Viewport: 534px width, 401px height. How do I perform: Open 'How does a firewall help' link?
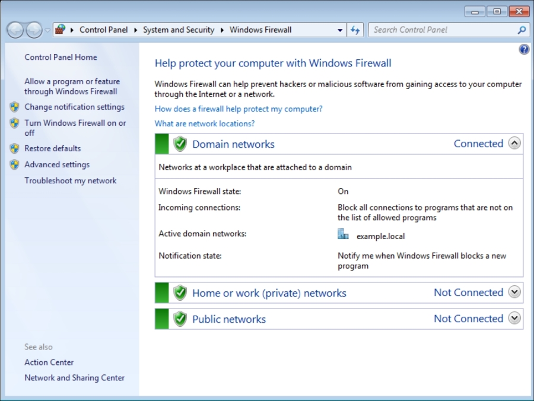(x=239, y=109)
